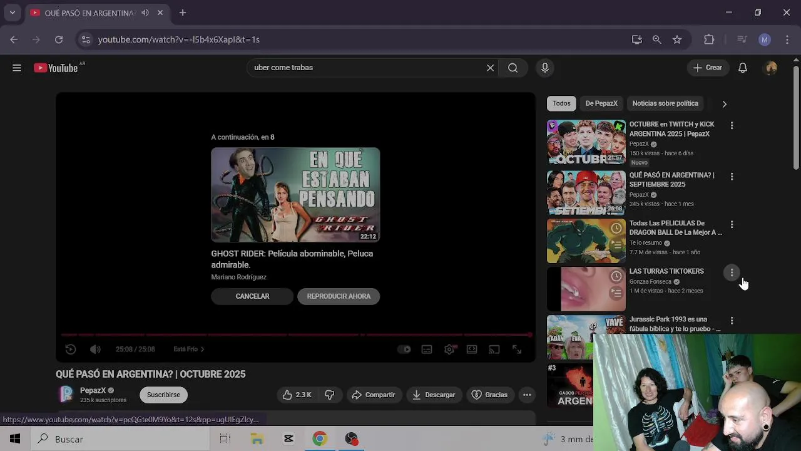Image resolution: width=801 pixels, height=451 pixels.
Task: Click Windows taskbar Buscar search box
Action: [x=120, y=439]
